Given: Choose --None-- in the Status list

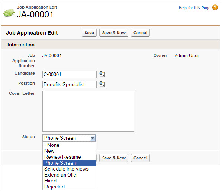Looking at the screenshot, I should pyautogui.click(x=70, y=145).
